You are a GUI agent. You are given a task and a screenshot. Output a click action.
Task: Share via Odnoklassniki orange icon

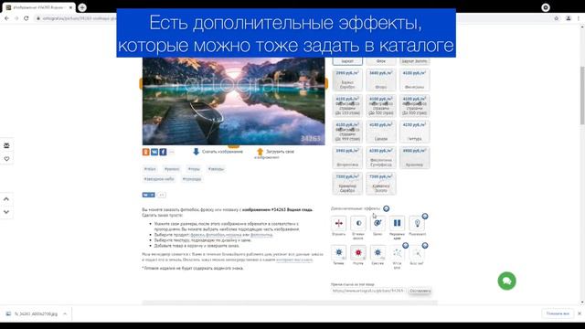146,152
